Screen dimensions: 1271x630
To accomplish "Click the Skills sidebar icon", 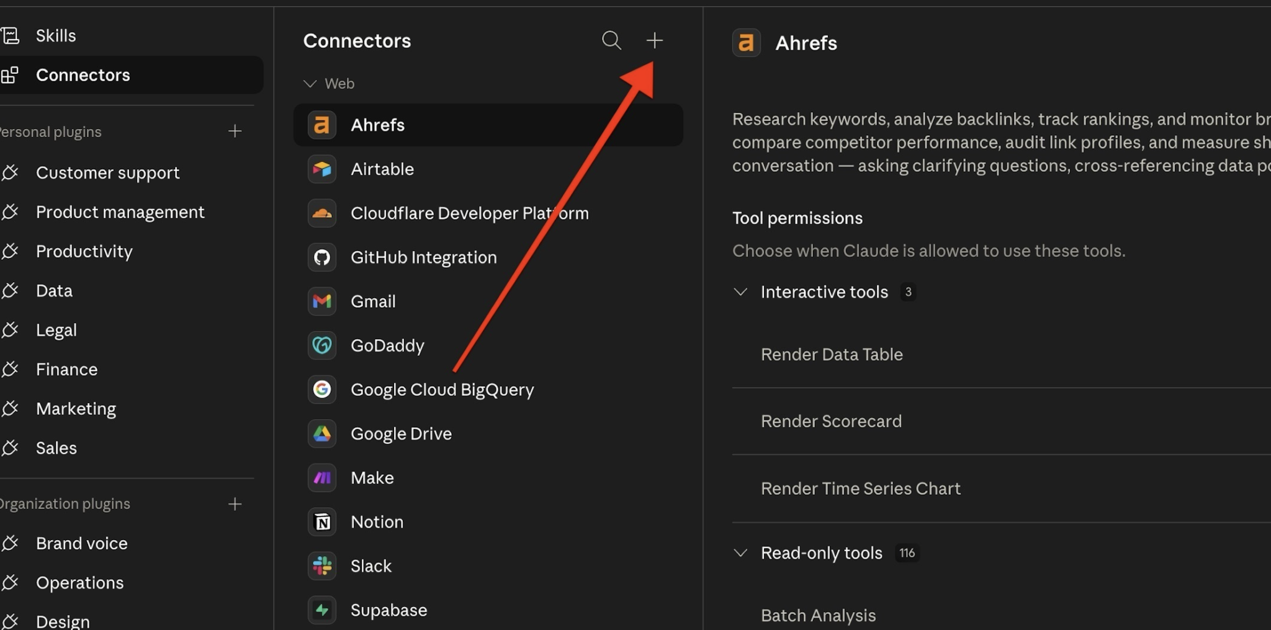I will coord(10,35).
